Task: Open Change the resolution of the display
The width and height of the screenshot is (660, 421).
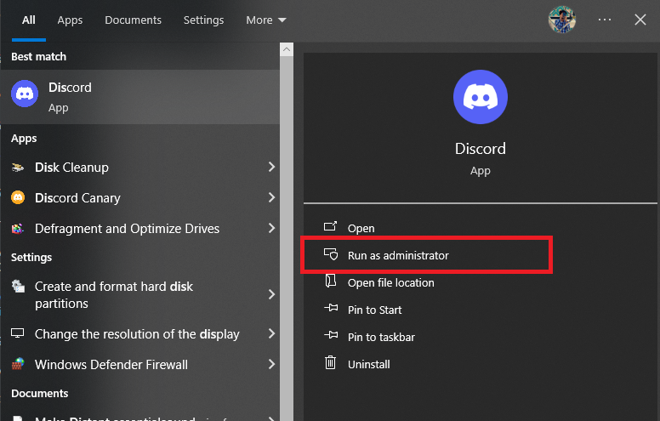Action: 136,334
